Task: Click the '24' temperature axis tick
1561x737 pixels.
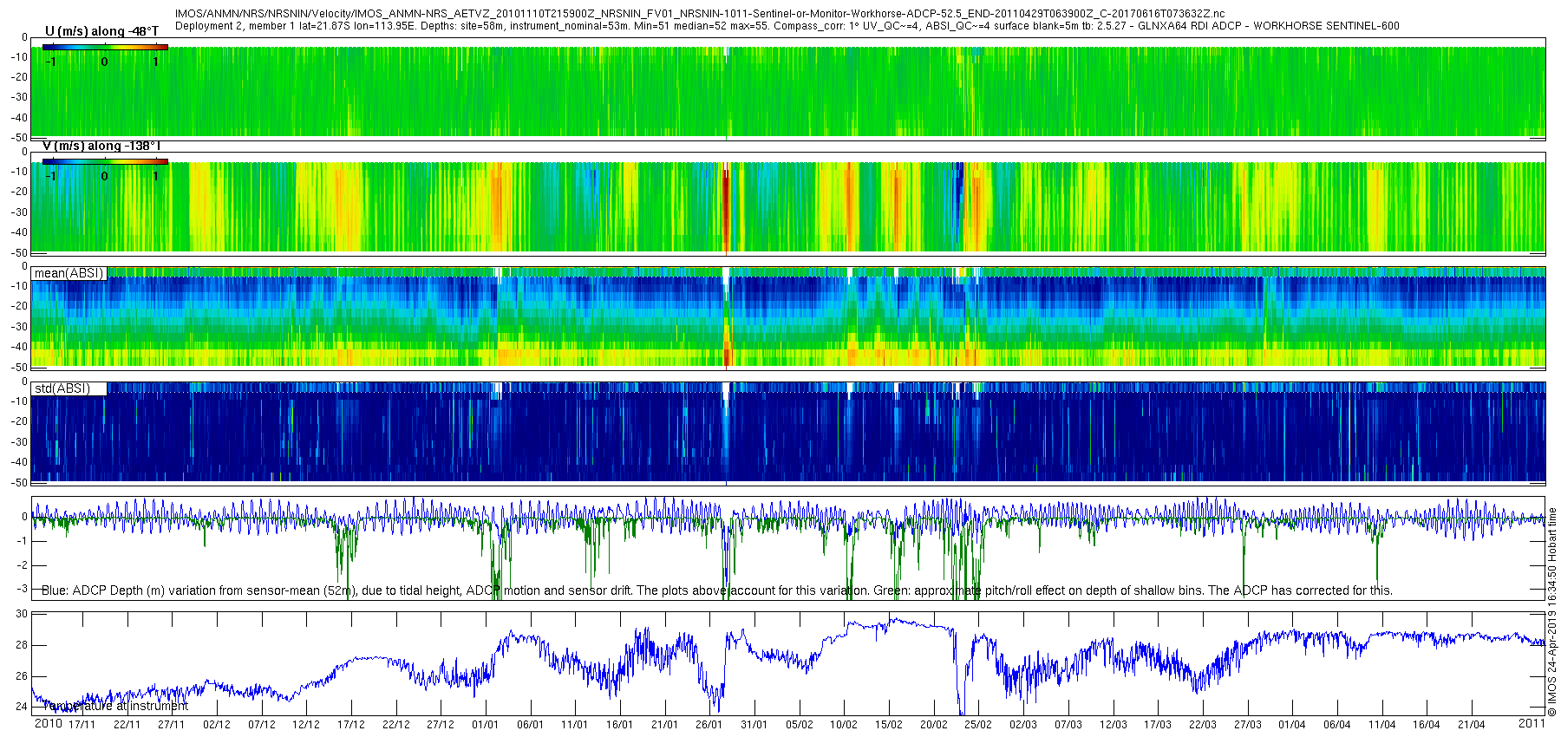Action: (23, 707)
